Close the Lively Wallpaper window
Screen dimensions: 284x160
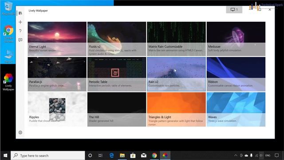(270, 10)
